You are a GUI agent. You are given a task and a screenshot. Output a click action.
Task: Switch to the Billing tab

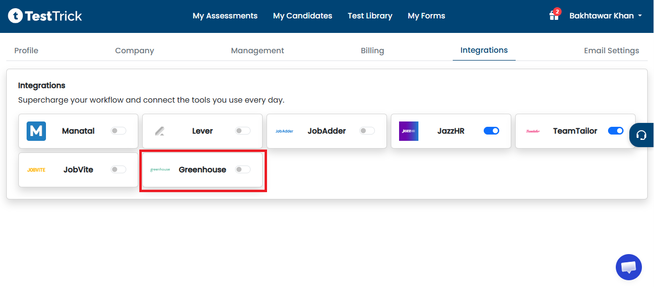(x=372, y=50)
